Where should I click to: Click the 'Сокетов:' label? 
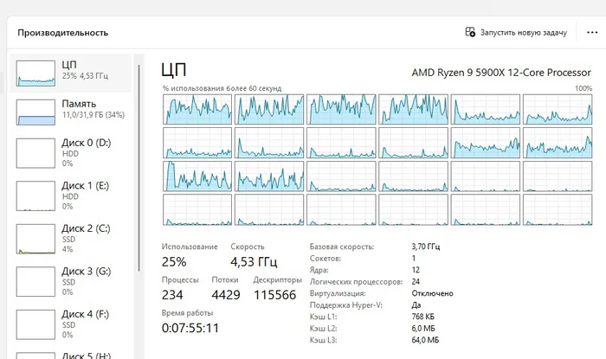[325, 259]
